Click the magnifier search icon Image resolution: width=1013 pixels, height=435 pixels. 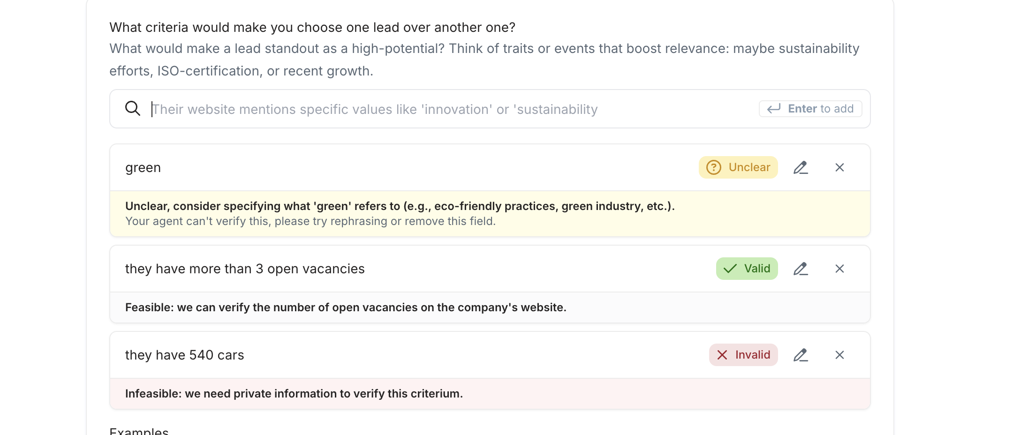(x=133, y=108)
